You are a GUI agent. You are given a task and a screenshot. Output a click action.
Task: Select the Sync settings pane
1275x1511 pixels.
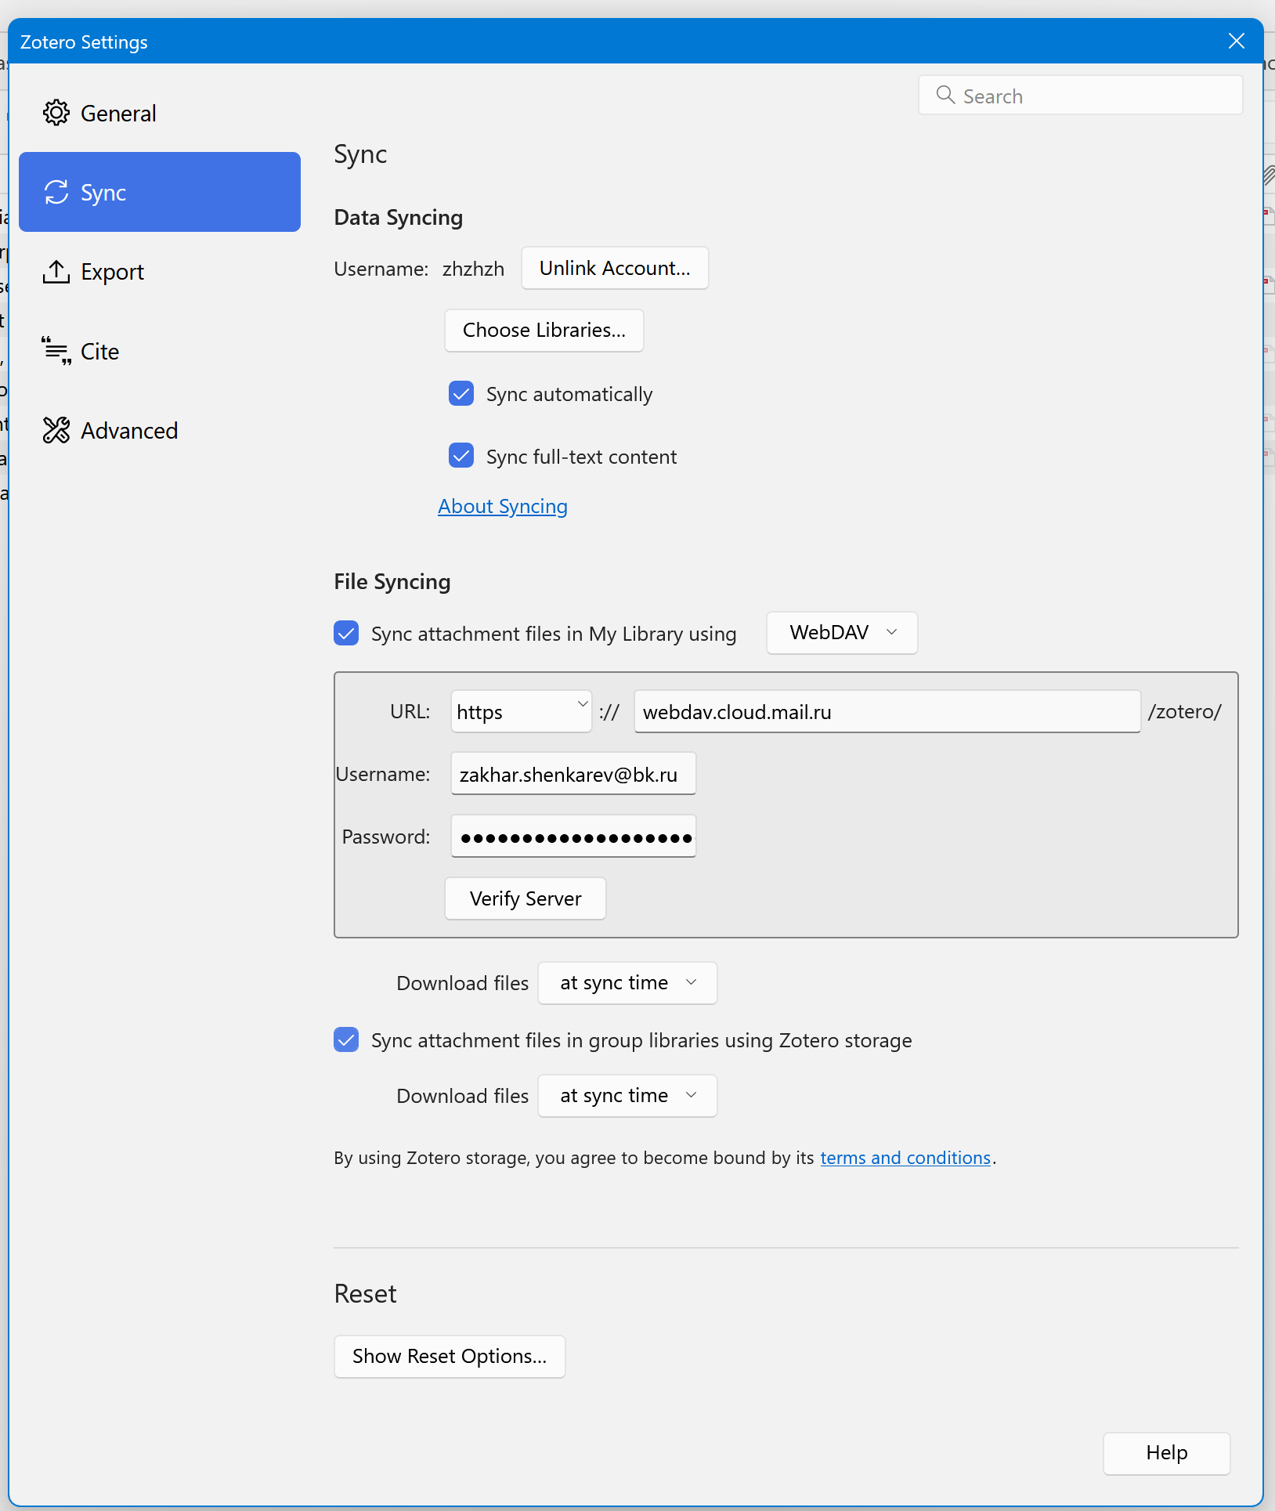click(x=160, y=192)
